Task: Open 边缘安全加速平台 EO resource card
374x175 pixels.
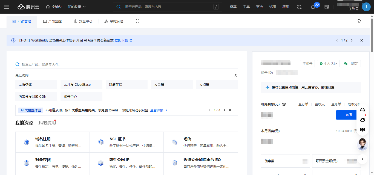Action: [201, 163]
